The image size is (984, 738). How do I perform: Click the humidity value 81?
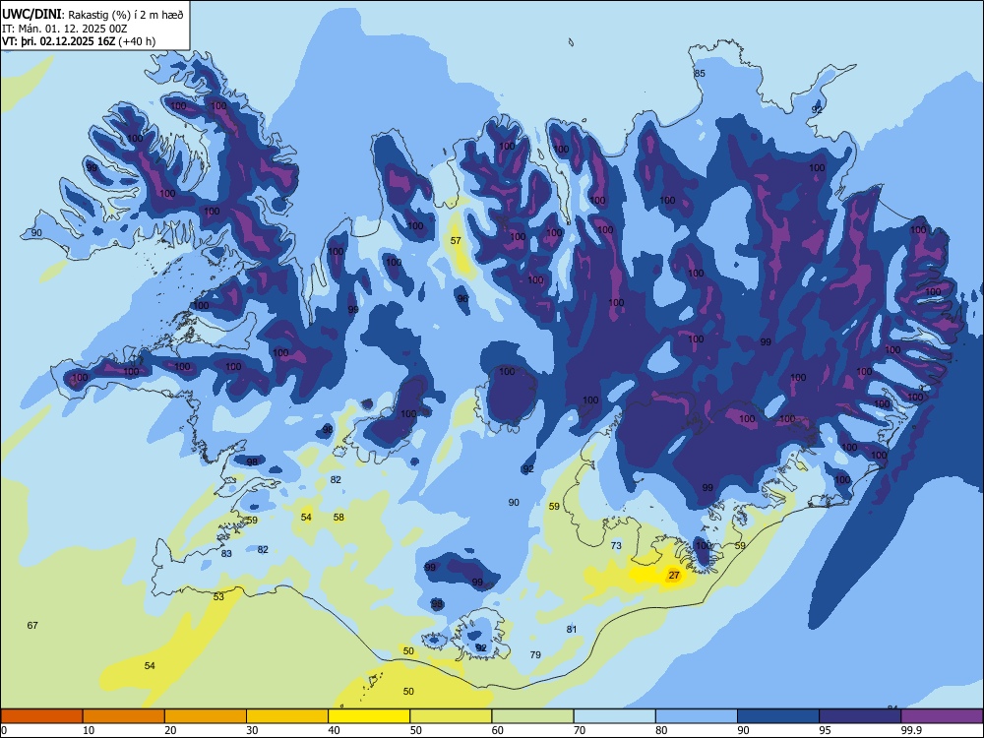(571, 629)
